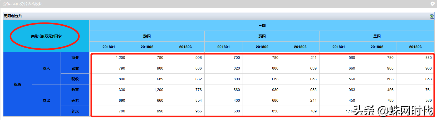Click the 201803 header under 吴国
The height and width of the screenshot is (120, 437).
coord(415,47)
